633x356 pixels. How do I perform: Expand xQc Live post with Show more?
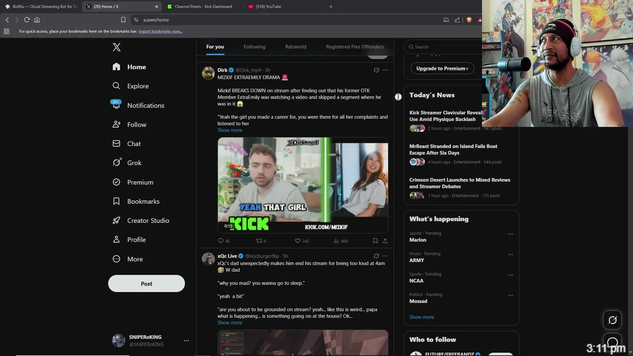230,323
